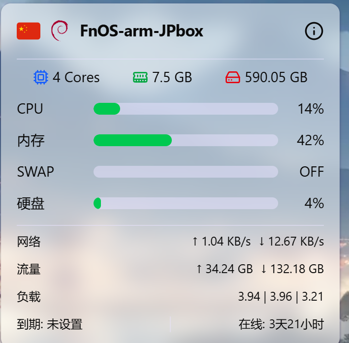Click the 内存 memory usage bar
Viewport: 349px width, 343px height.
[186, 140]
